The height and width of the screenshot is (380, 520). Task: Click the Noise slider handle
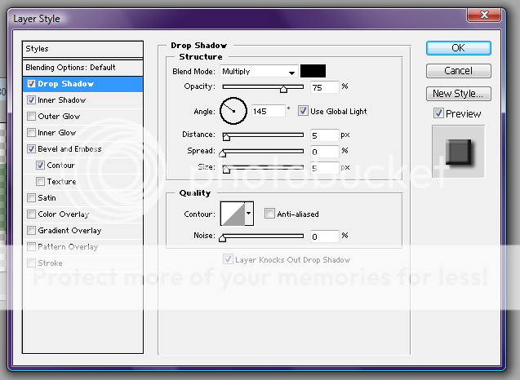(x=223, y=238)
